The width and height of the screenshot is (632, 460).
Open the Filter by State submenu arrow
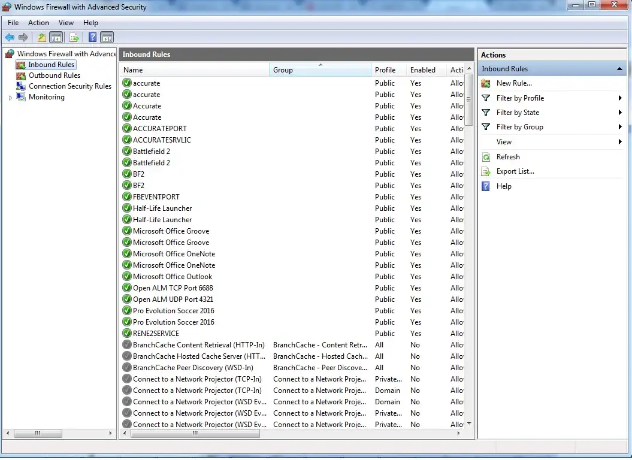[620, 113]
